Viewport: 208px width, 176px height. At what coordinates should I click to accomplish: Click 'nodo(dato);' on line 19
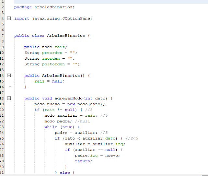pyautogui.click(x=91, y=104)
